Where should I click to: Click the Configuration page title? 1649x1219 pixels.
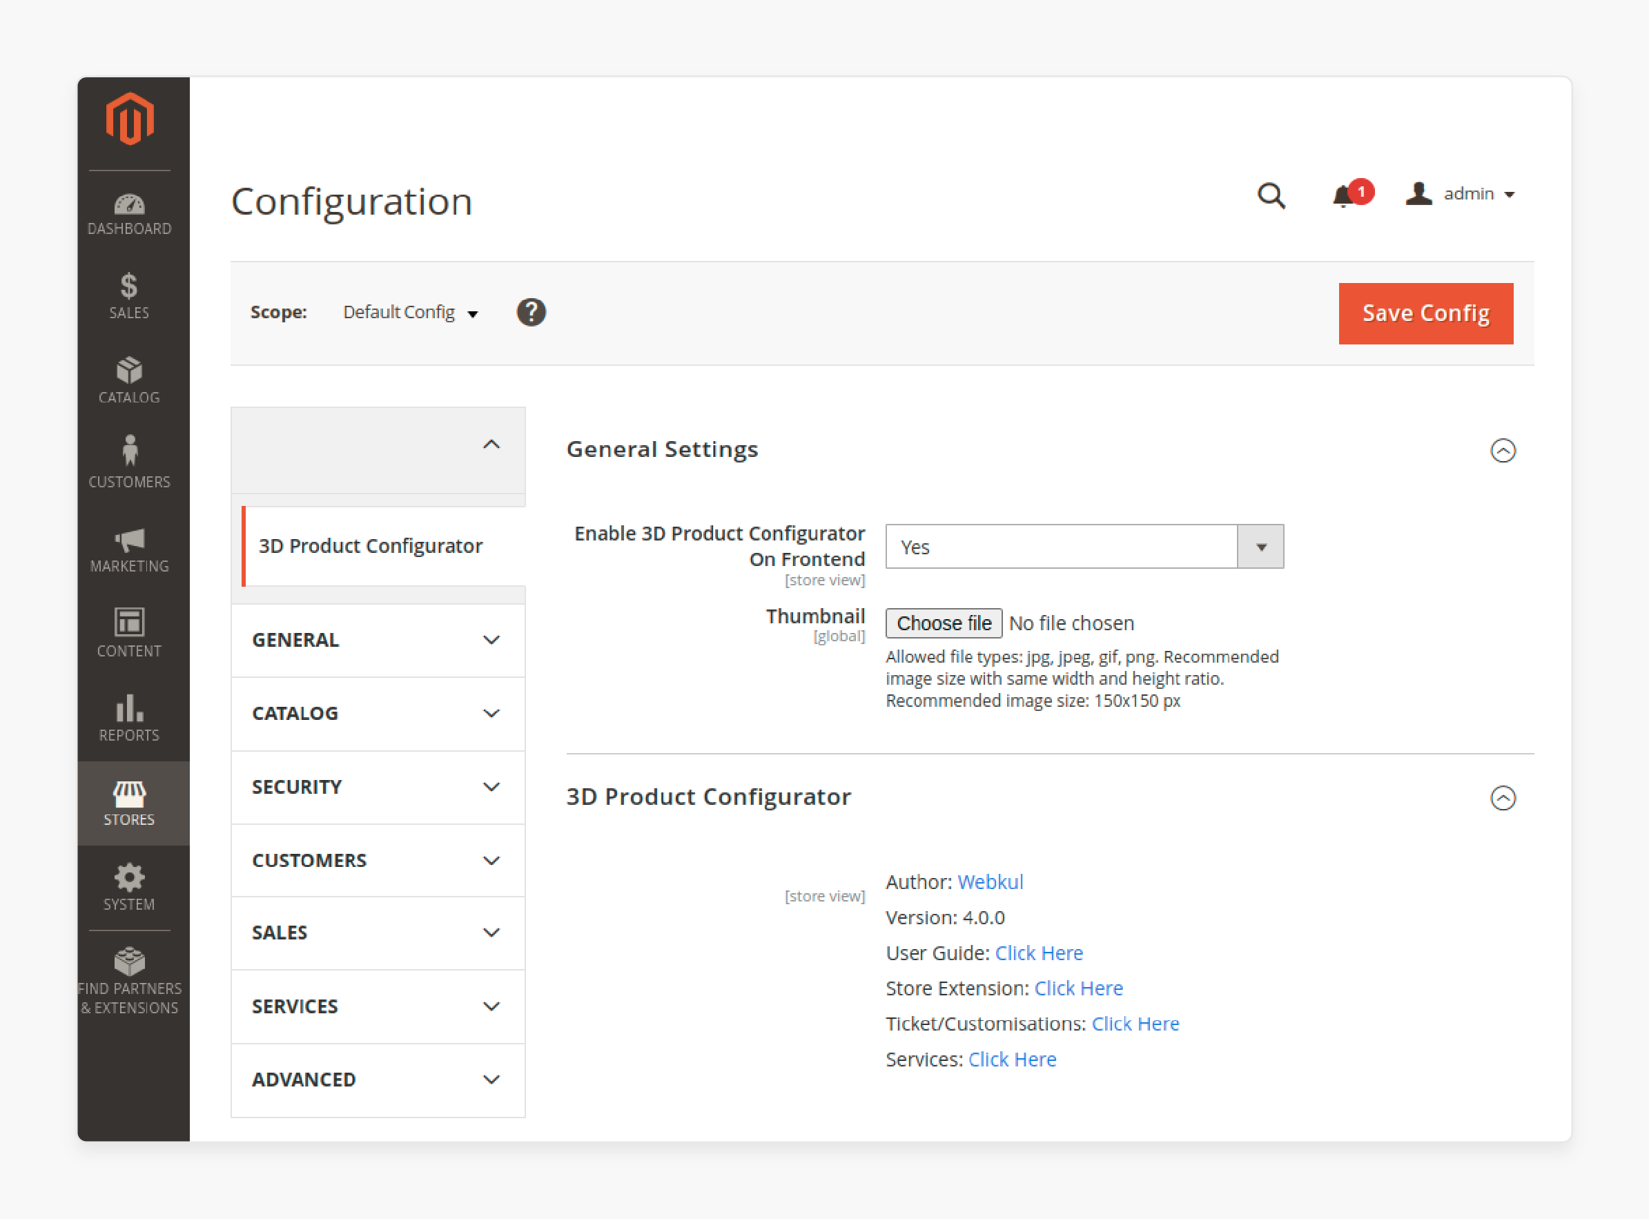(352, 202)
